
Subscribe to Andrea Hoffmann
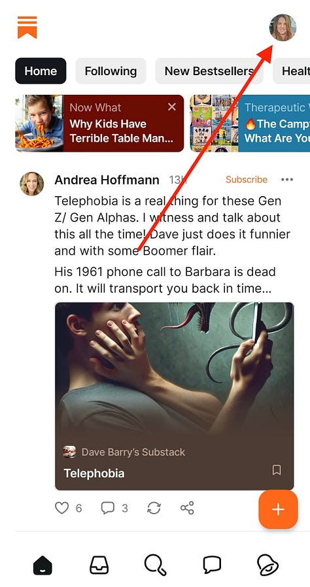pyautogui.click(x=247, y=180)
